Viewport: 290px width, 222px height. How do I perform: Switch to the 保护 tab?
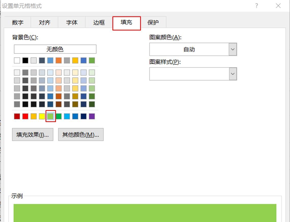coord(153,22)
